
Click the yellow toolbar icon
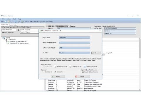[x=9, y=22]
